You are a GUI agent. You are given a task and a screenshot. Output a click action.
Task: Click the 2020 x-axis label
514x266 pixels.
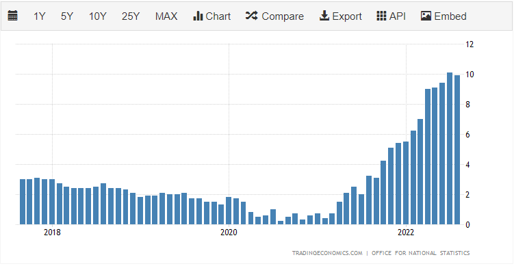229,232
